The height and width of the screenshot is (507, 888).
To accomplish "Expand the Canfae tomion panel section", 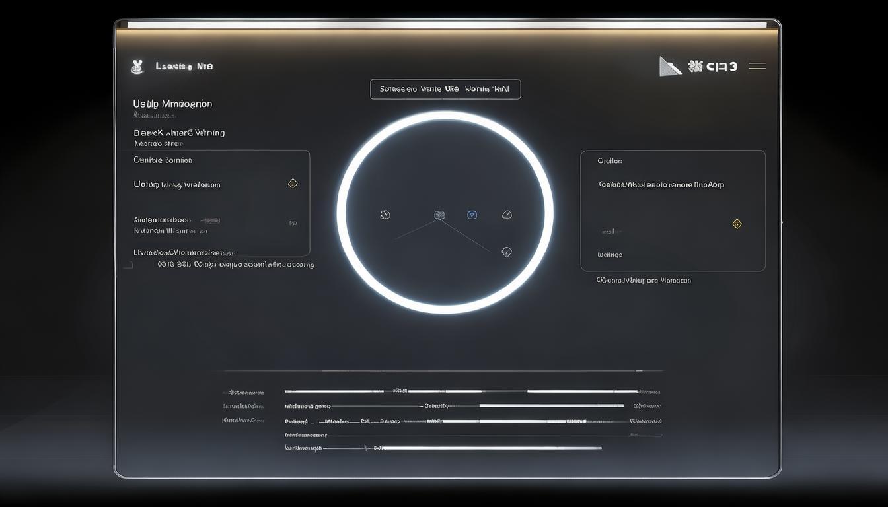I will click(163, 160).
